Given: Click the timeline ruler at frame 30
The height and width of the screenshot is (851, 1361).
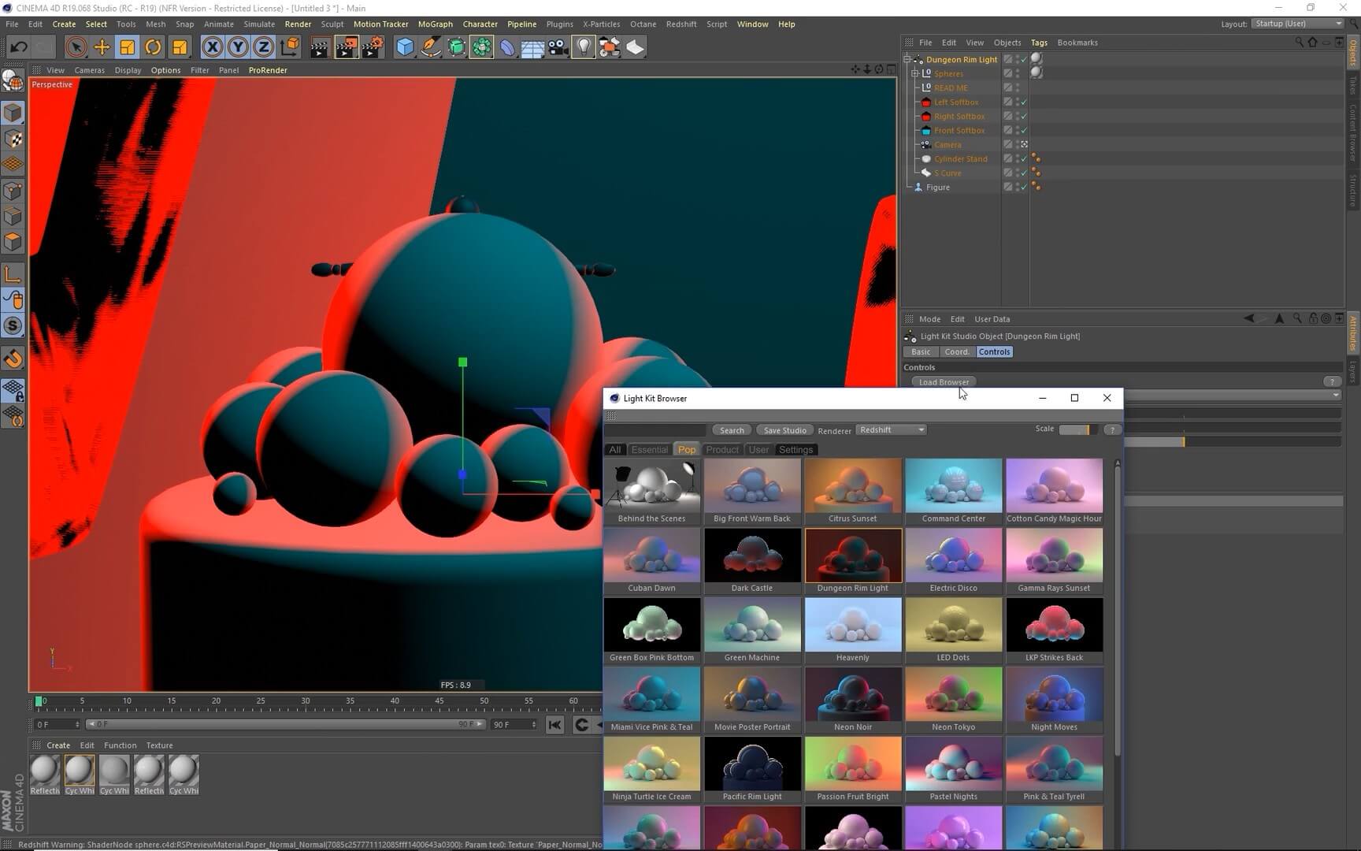Looking at the screenshot, I should pos(305,701).
